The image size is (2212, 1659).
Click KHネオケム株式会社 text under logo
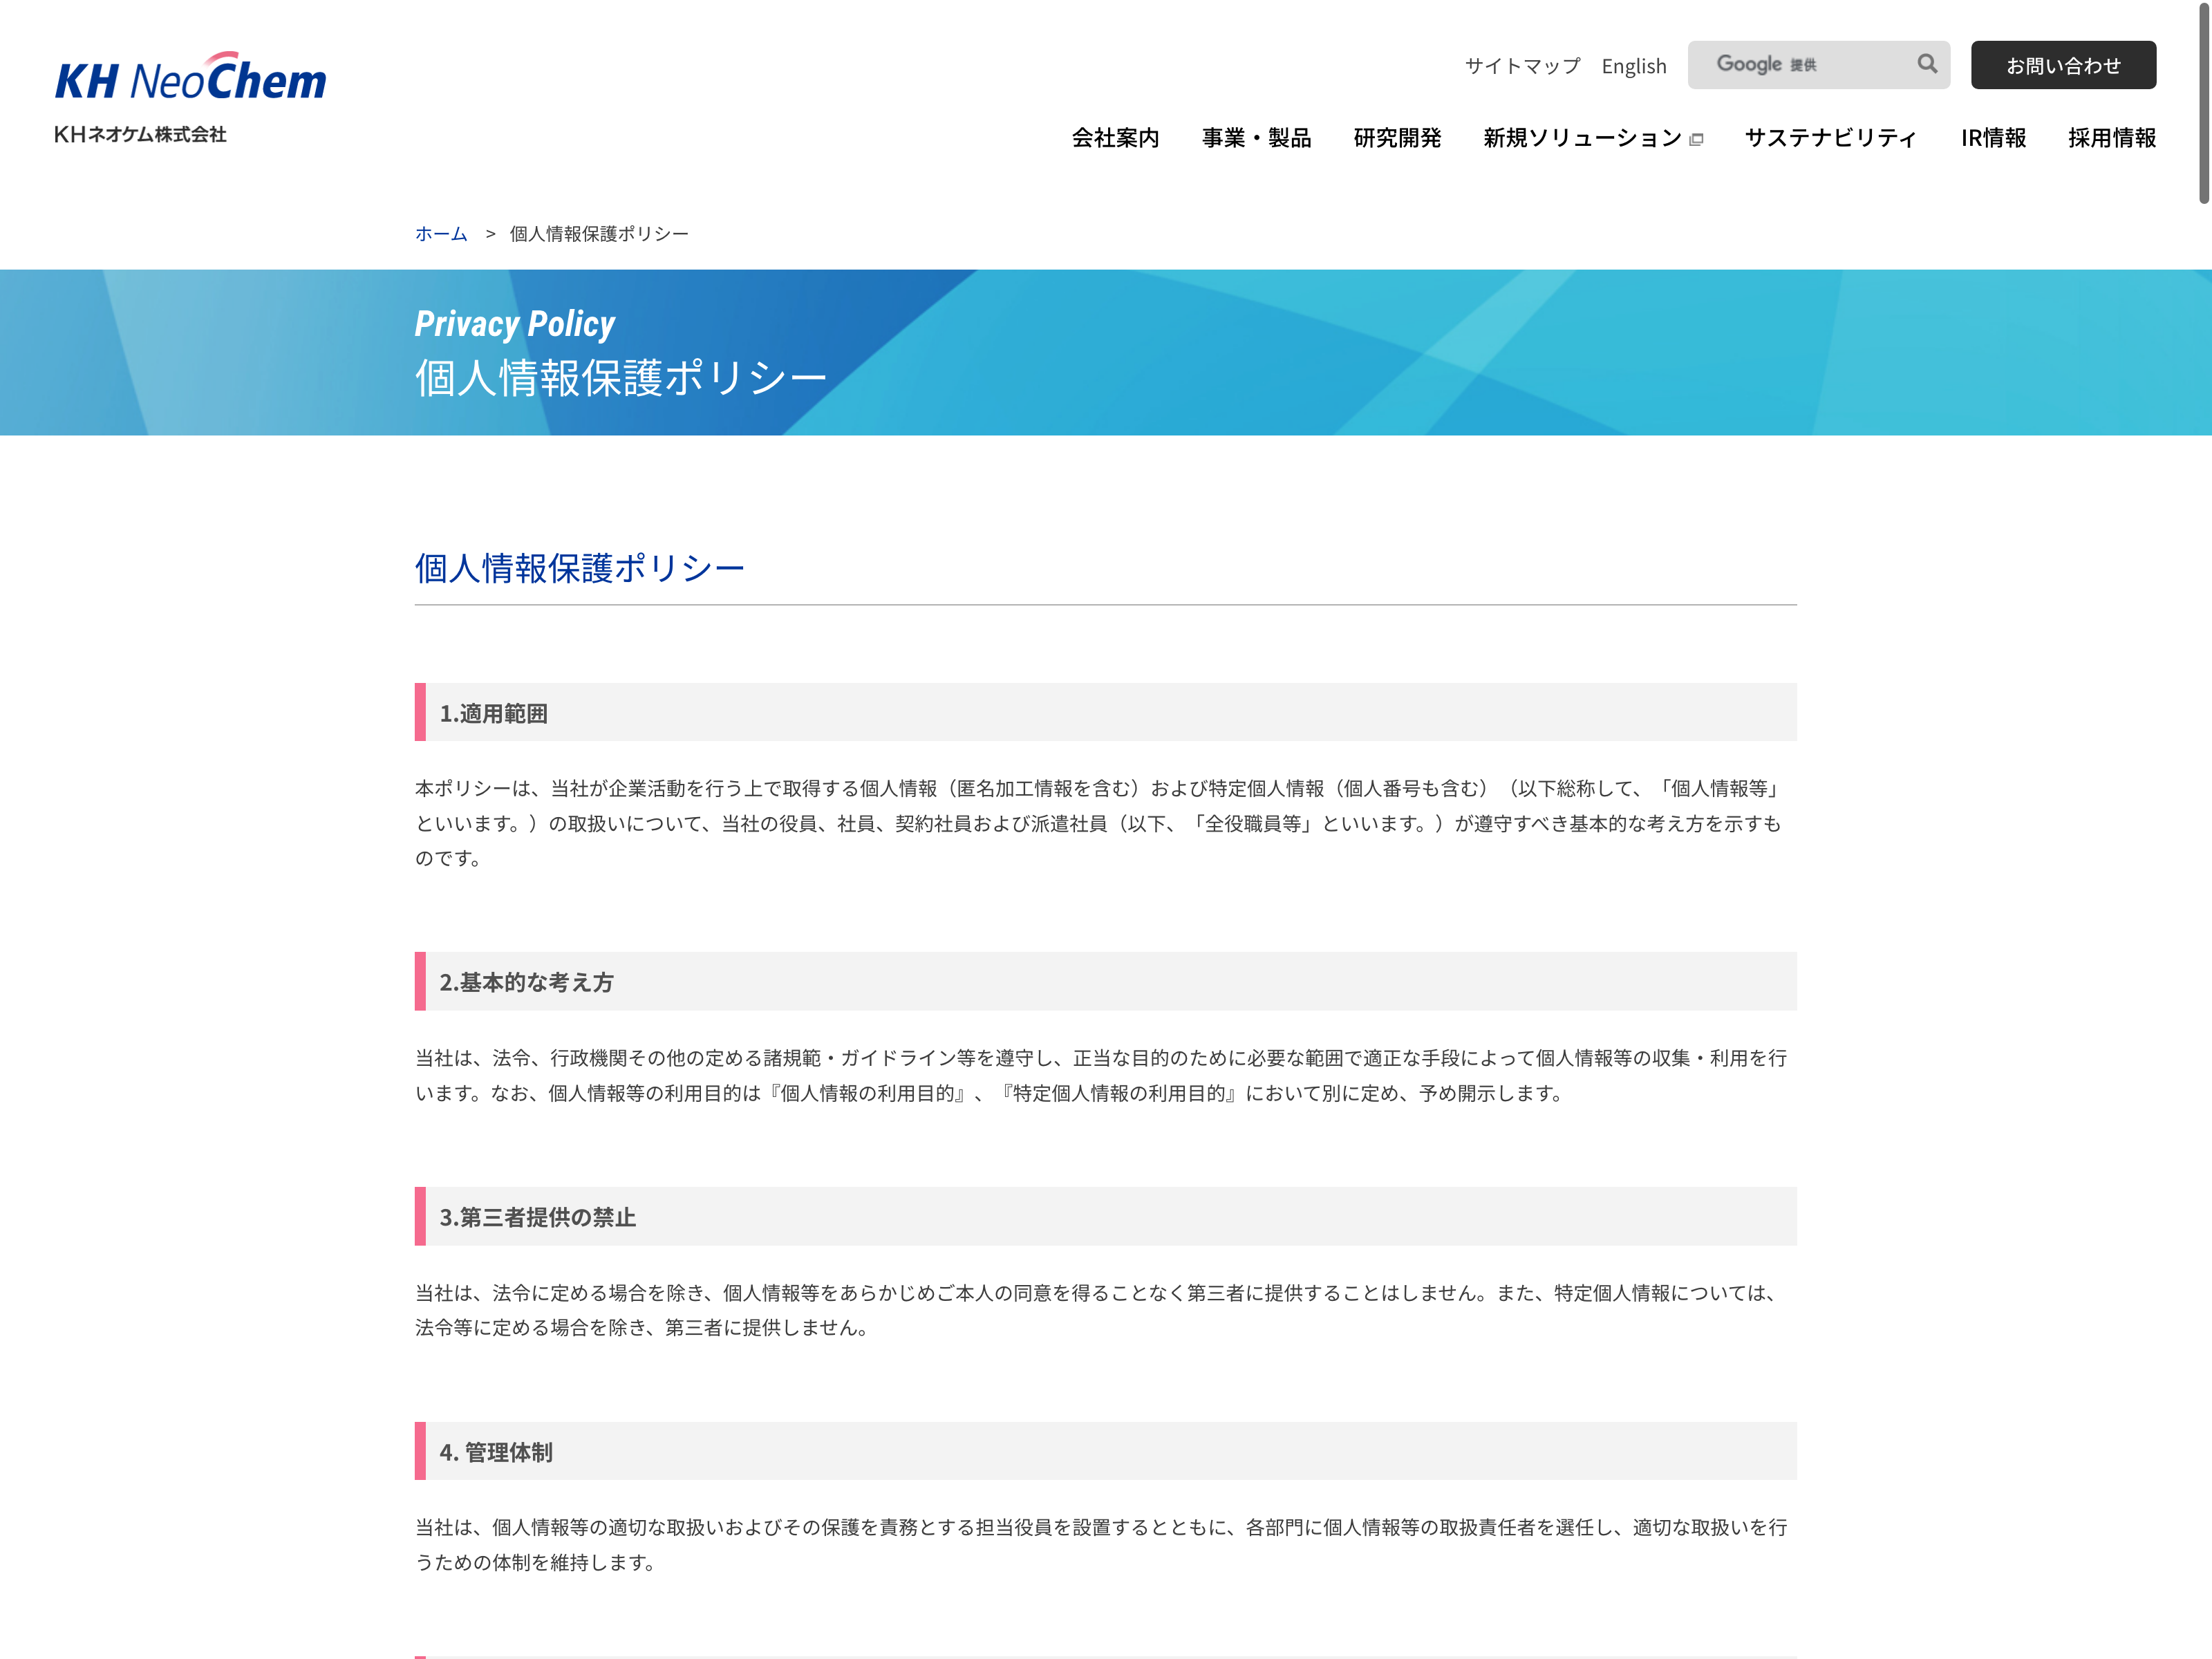(x=140, y=134)
